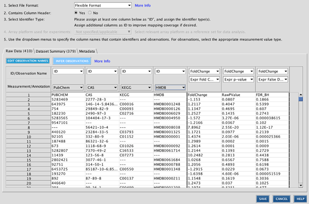Select the cell with PubChem ID 5283469

coord(68,99)
